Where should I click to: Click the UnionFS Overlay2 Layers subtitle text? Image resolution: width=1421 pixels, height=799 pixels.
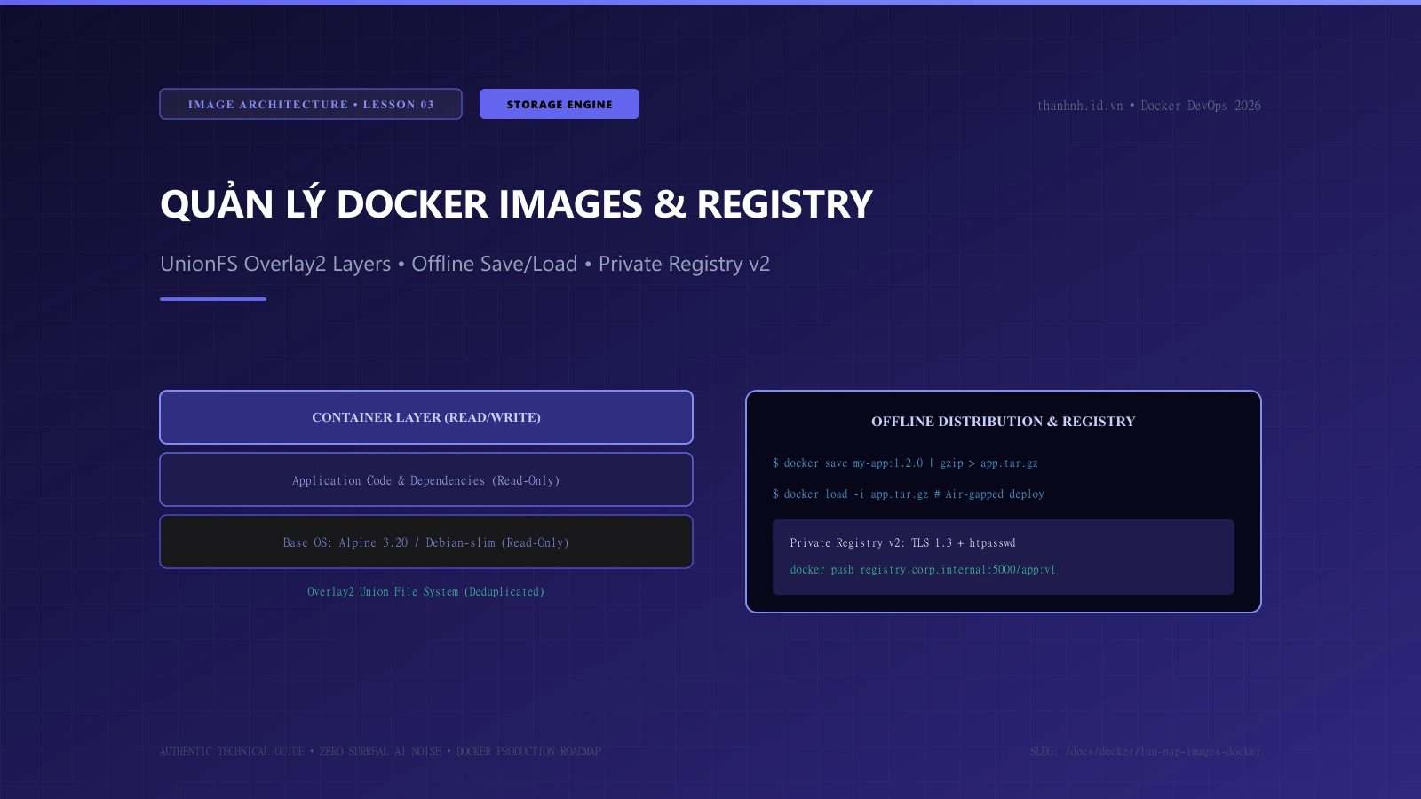(x=464, y=264)
